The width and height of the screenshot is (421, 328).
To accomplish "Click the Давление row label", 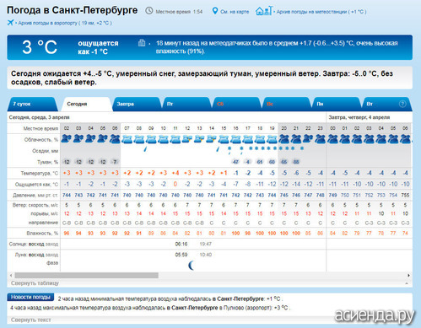I will (x=35, y=195).
